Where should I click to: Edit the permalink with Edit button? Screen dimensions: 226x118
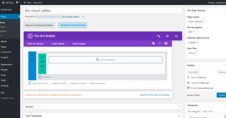pos(83,16)
